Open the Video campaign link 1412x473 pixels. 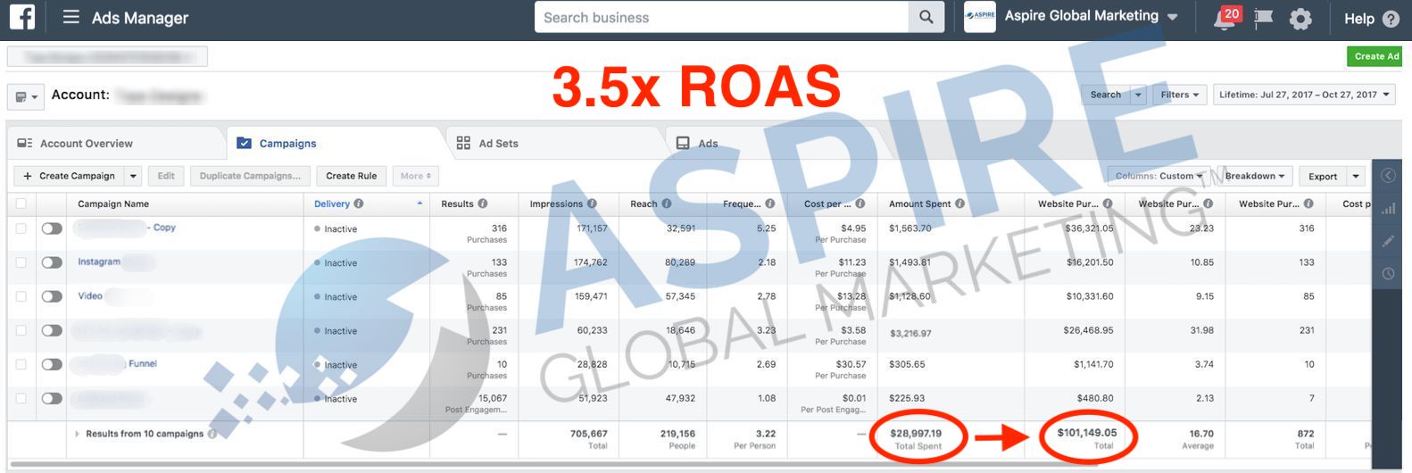point(90,295)
